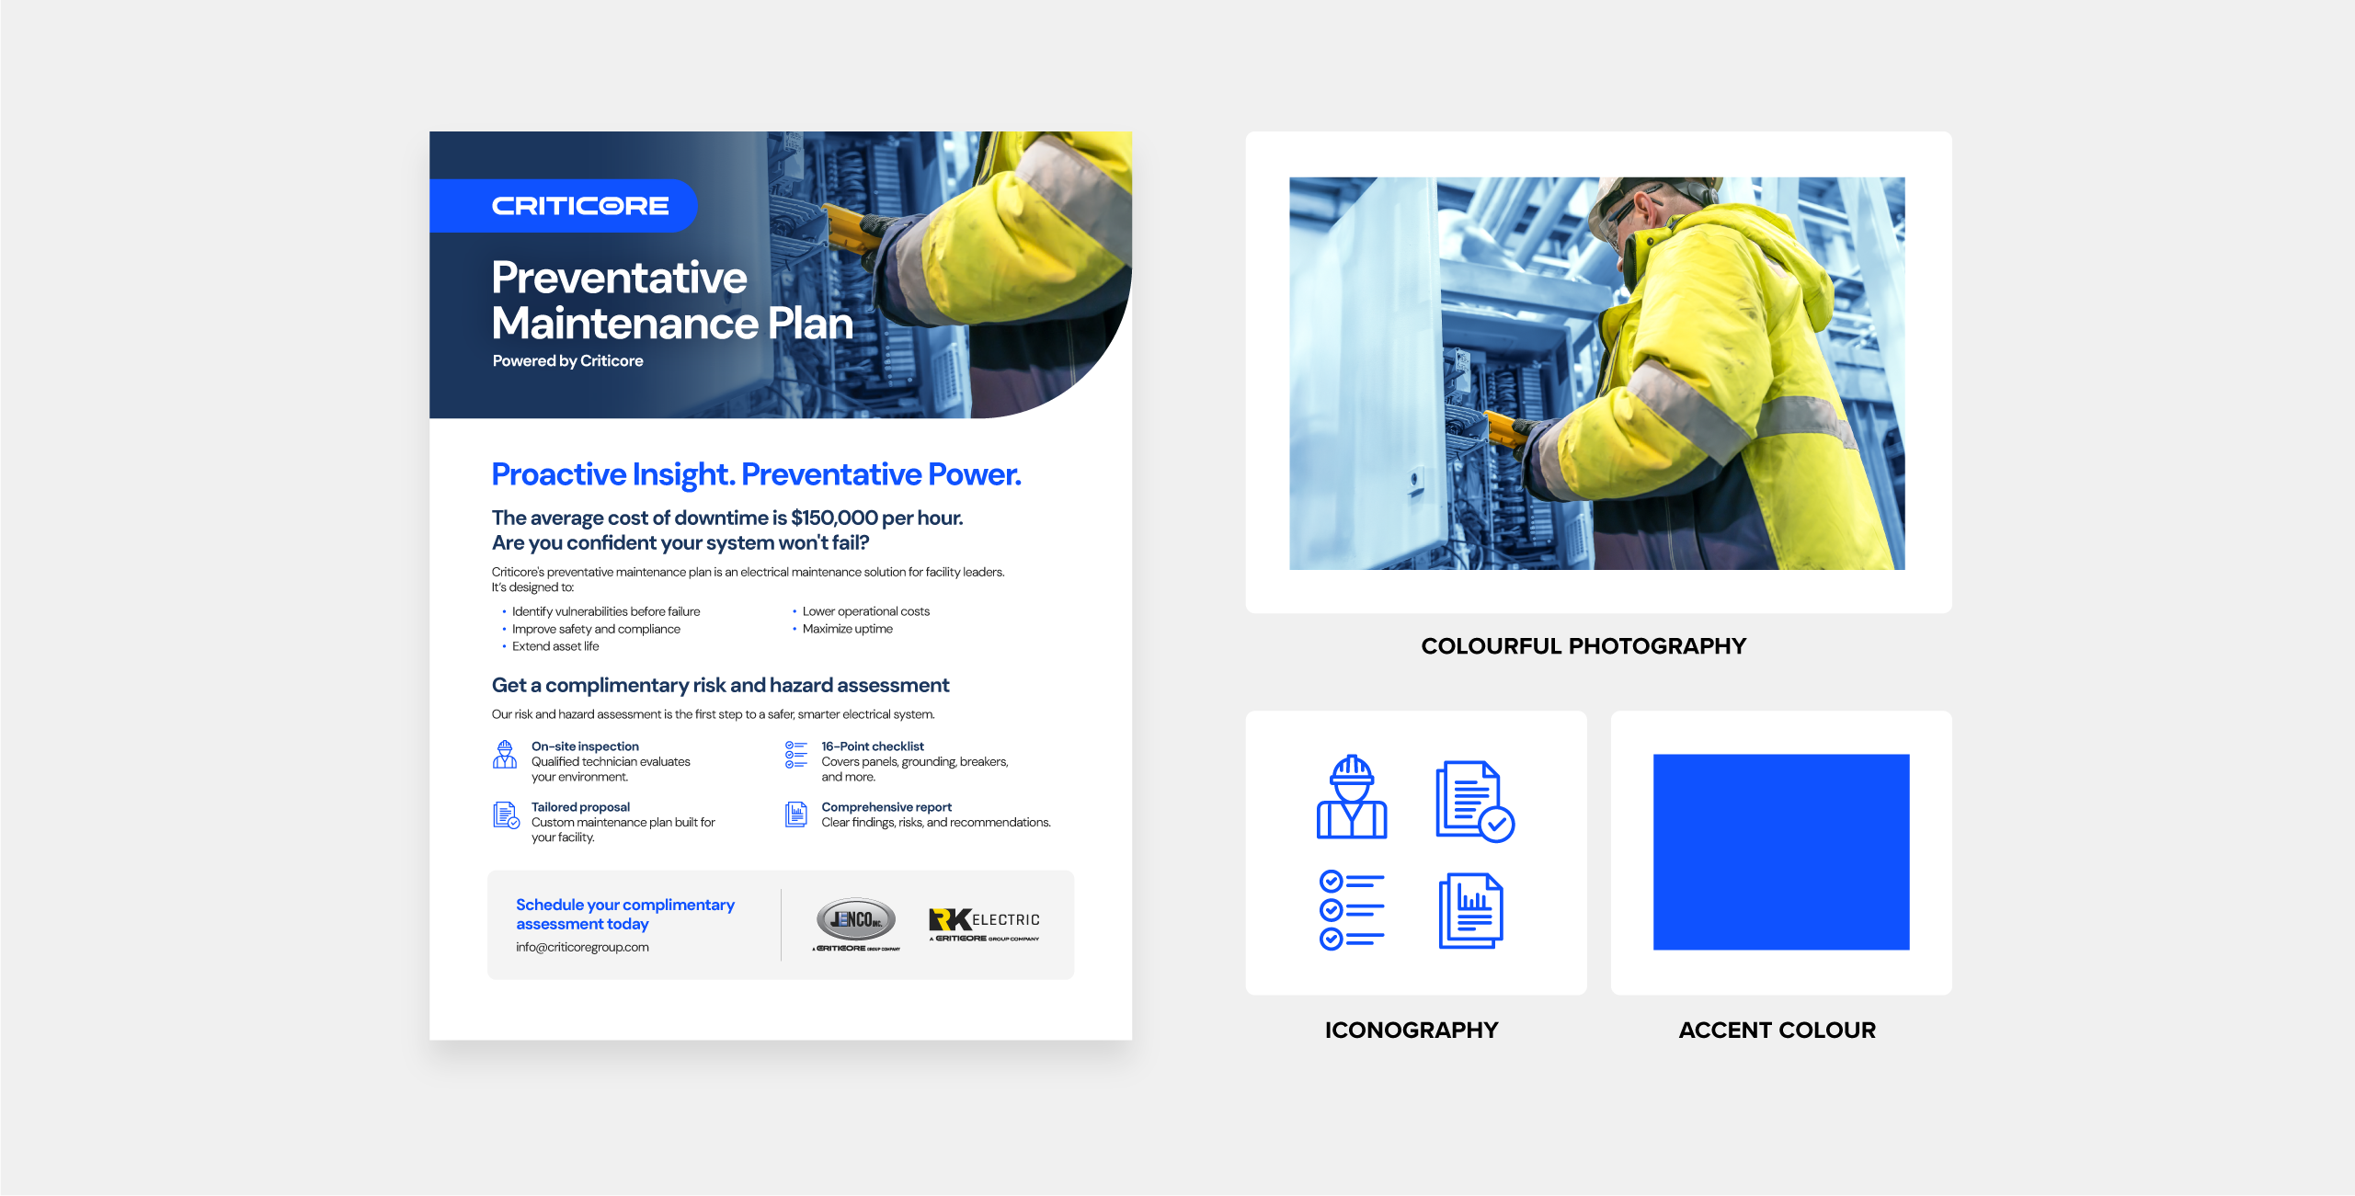Screen dimensions: 2355x1196
Task: Click the Proactive Insight. Preventative Power. headline
Action: [x=756, y=474]
